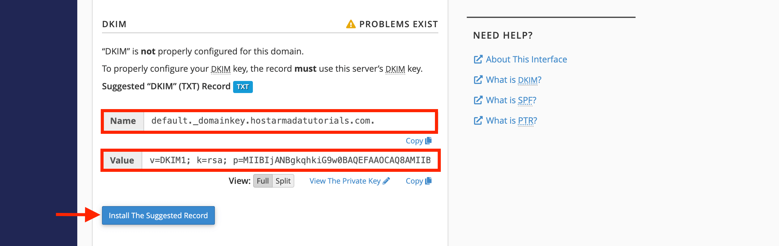Click the external-link icon beside About This Interface

(478, 59)
